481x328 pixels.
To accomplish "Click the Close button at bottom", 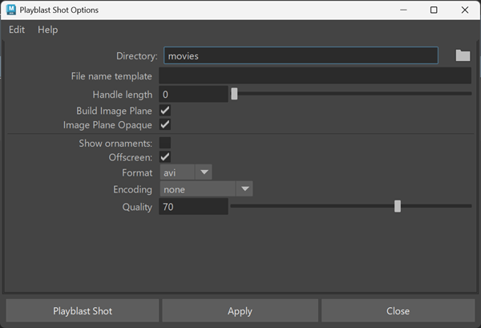I will coord(398,311).
